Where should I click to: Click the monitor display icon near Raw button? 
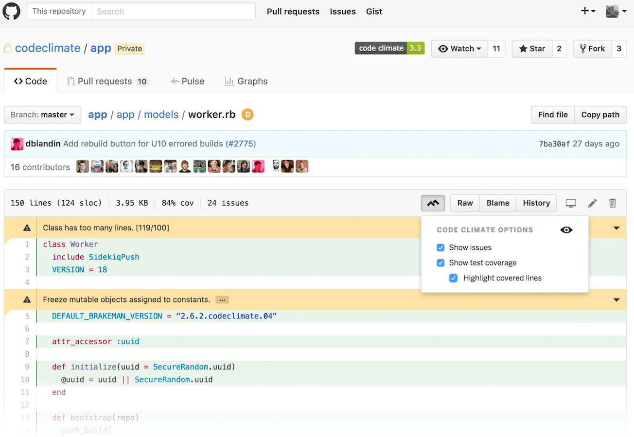coord(571,203)
